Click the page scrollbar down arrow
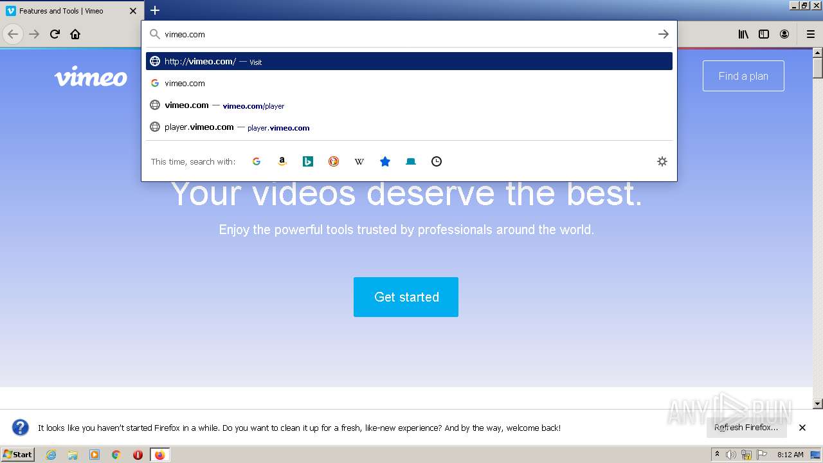This screenshot has height=463, width=823. [x=818, y=404]
